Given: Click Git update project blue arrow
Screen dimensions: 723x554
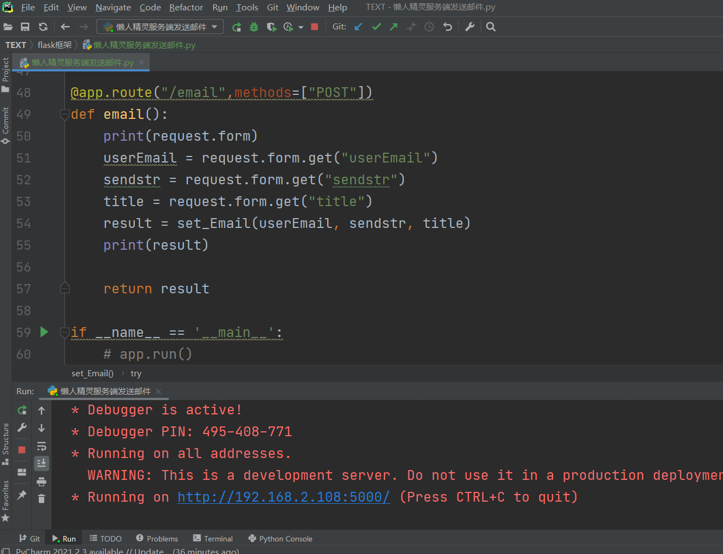Looking at the screenshot, I should pyautogui.click(x=358, y=27).
